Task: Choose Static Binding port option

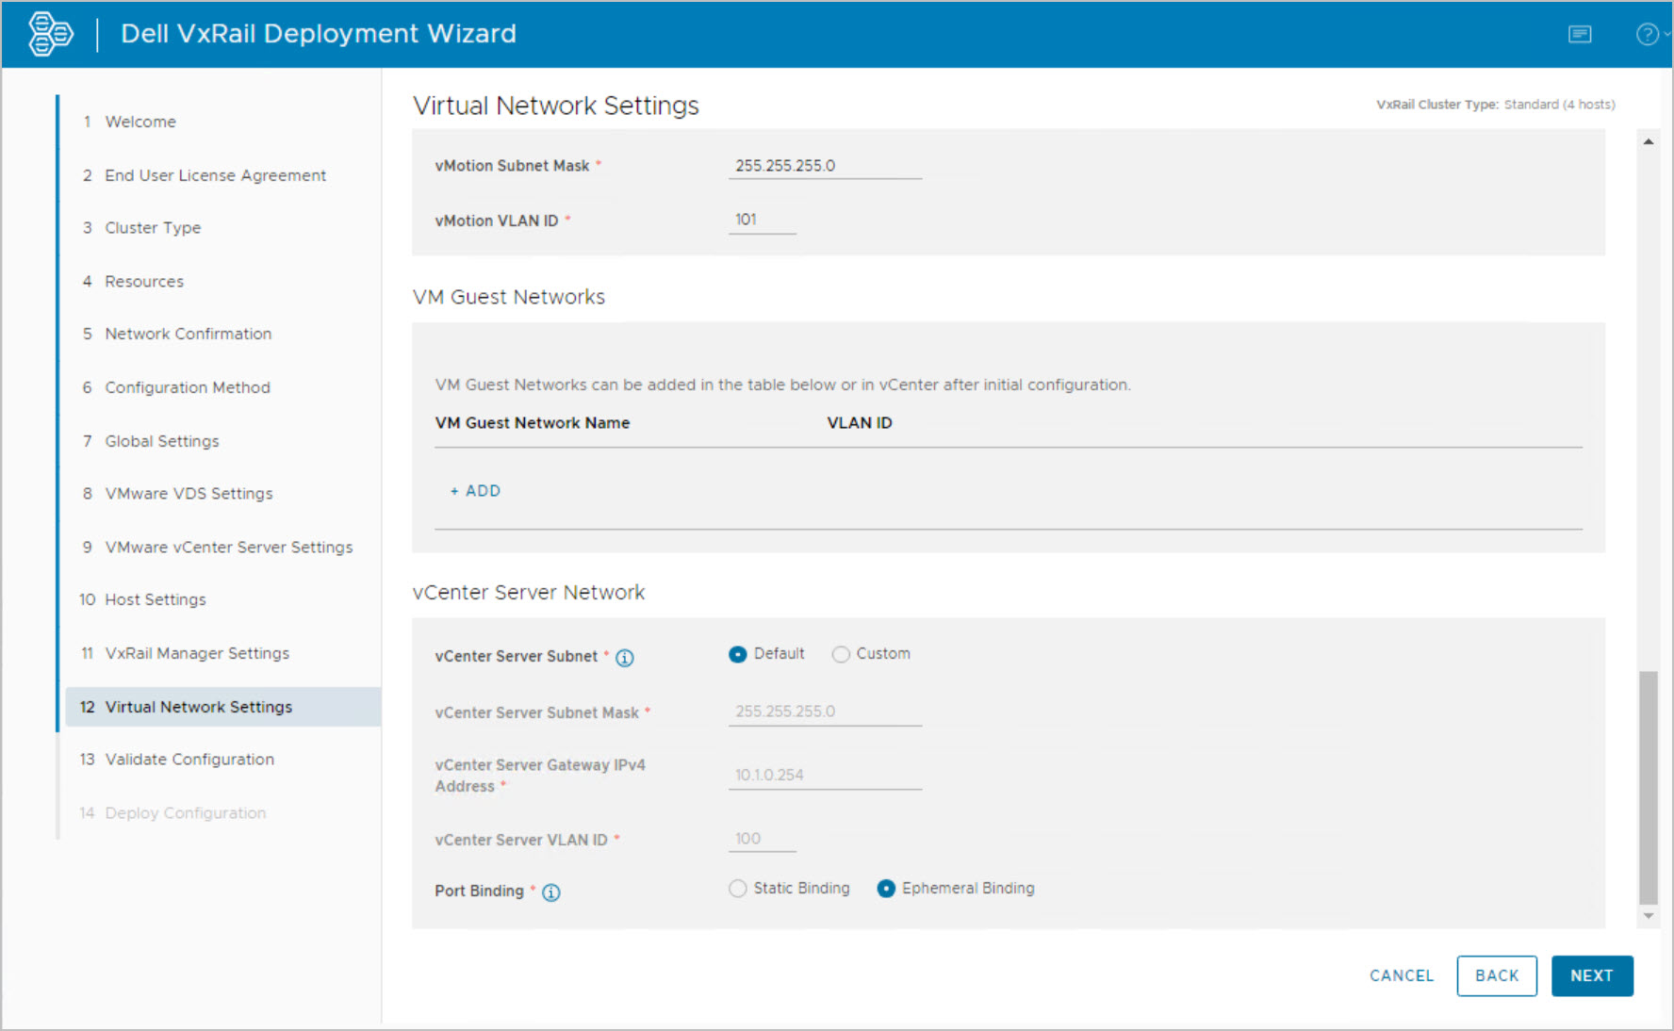Action: 738,889
